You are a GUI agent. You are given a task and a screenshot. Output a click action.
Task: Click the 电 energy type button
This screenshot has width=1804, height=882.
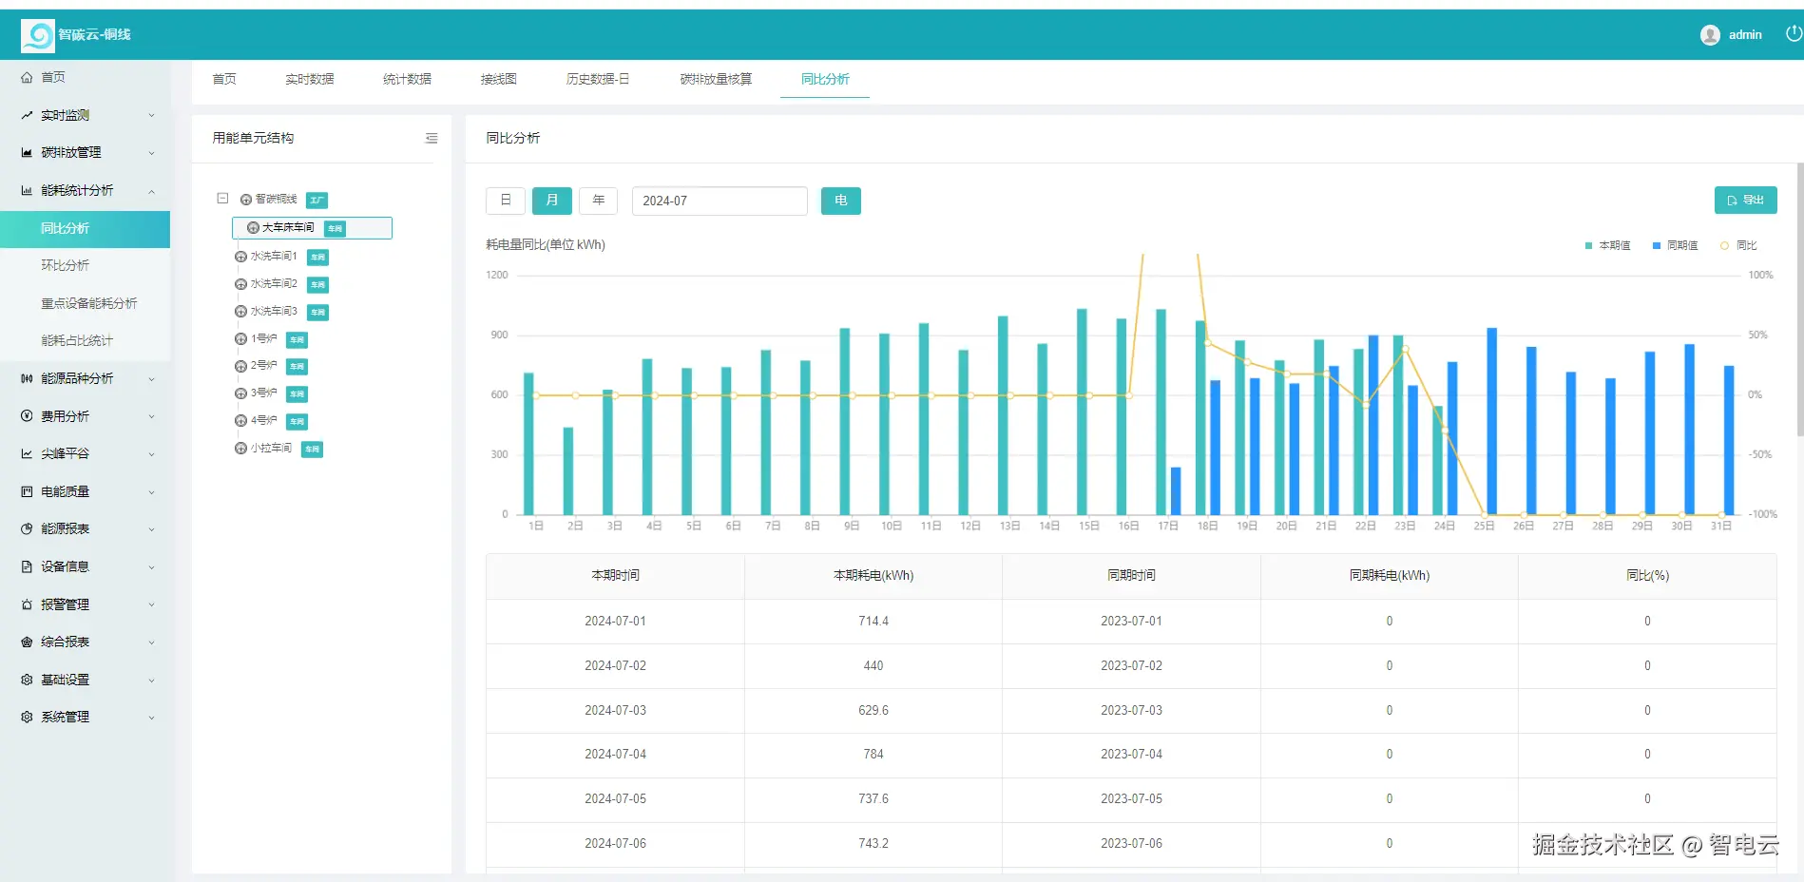(x=841, y=201)
